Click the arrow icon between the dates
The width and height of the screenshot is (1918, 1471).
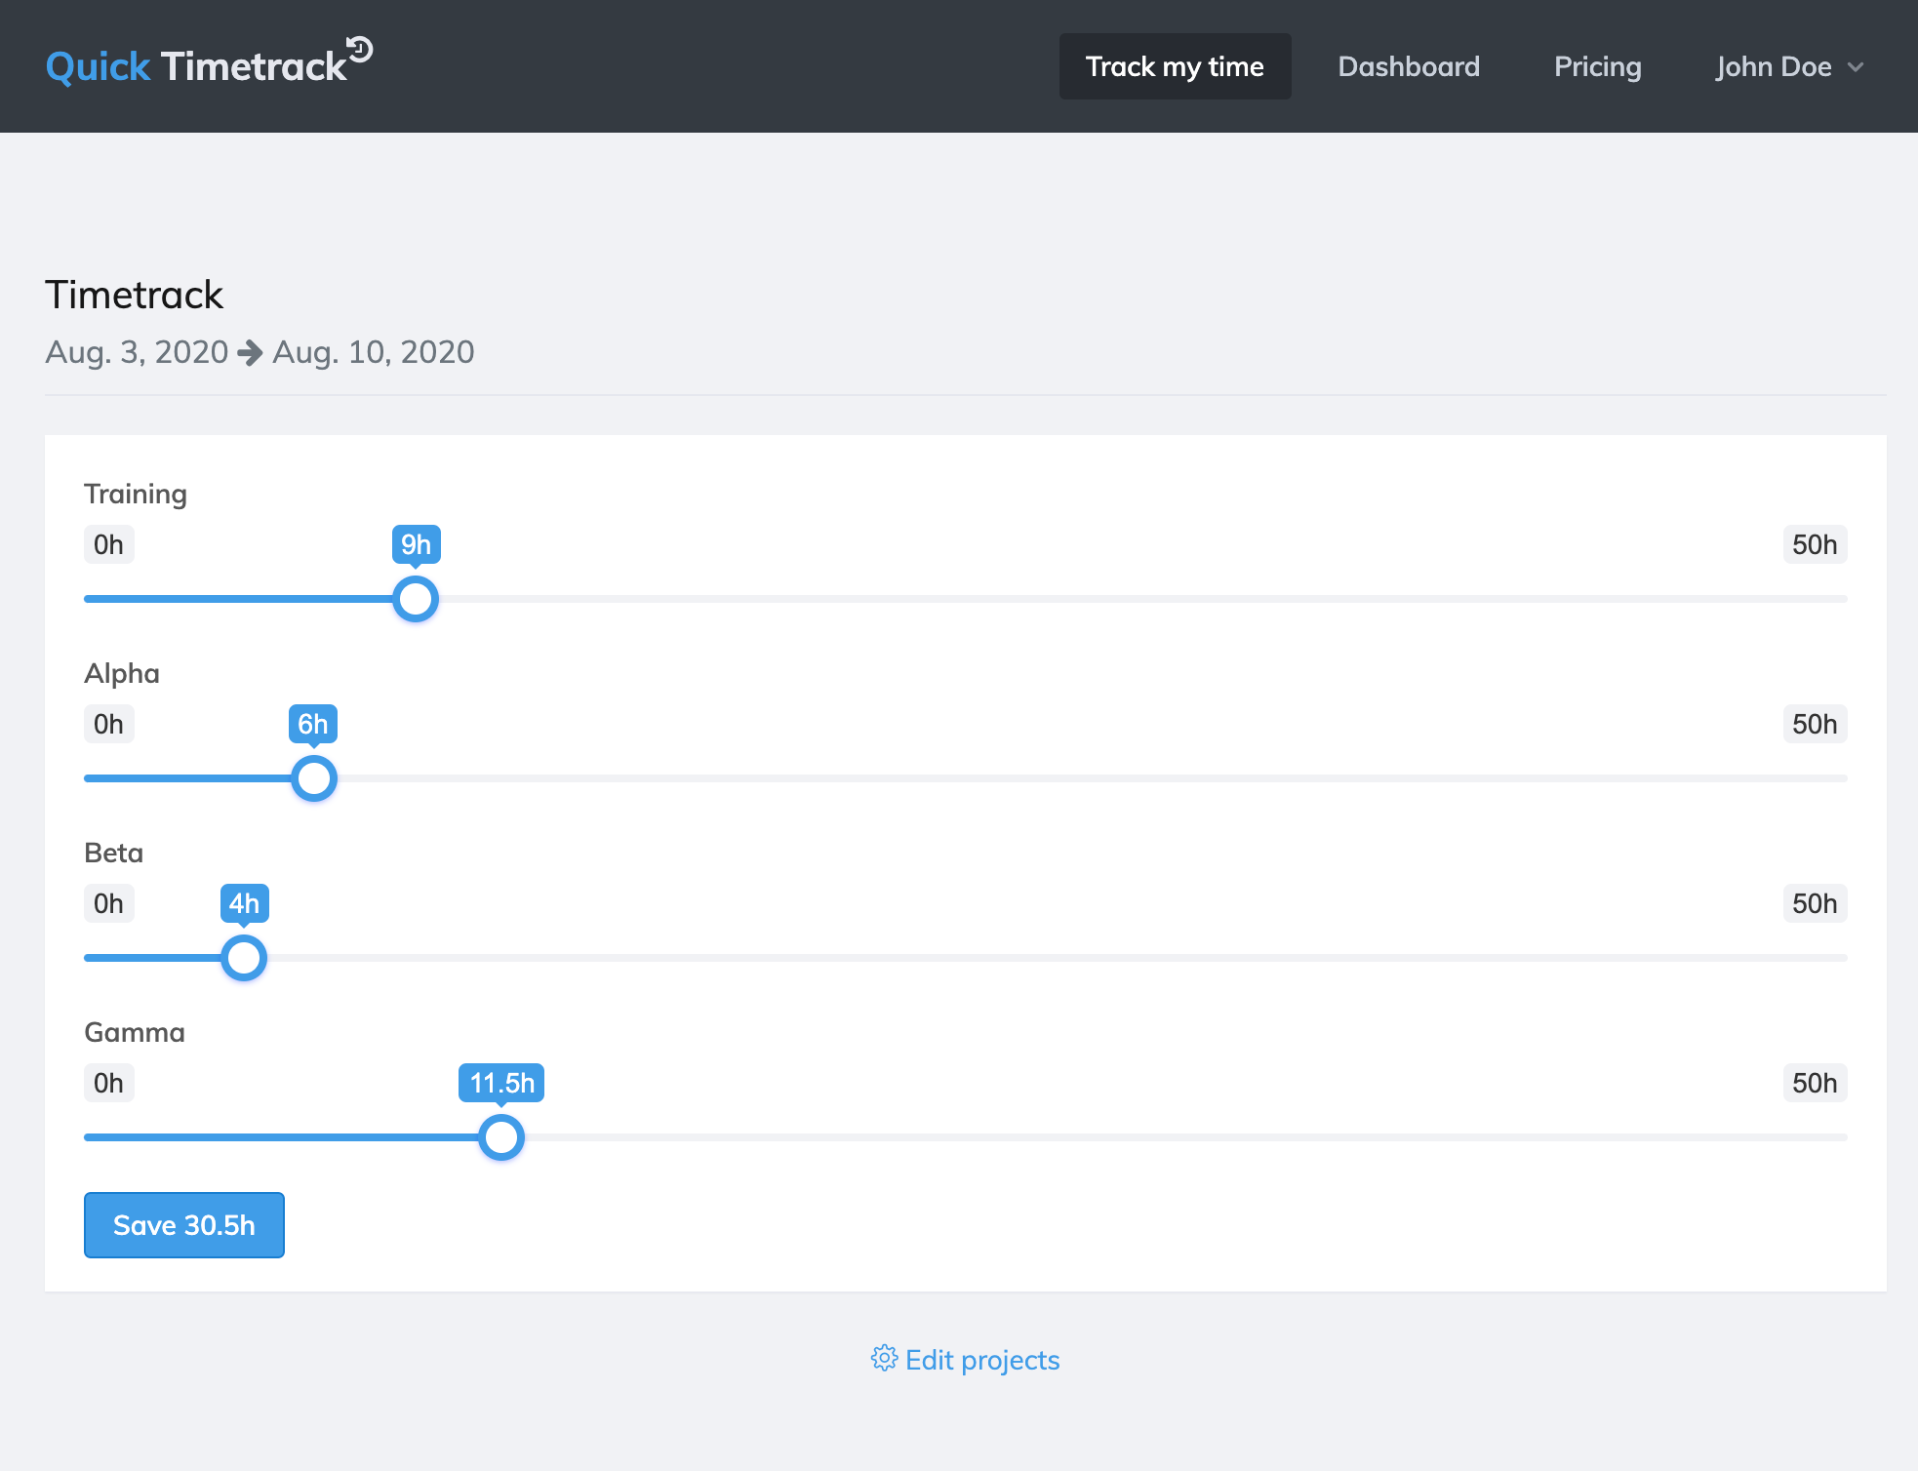pyautogui.click(x=251, y=352)
